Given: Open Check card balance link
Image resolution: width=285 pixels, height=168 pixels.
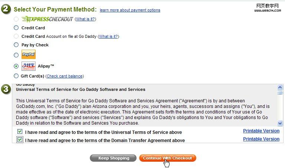Looking at the screenshot, I should coord(64,76).
